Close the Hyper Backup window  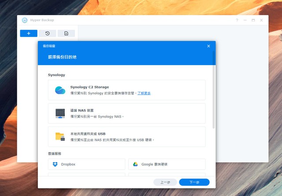click(x=261, y=20)
